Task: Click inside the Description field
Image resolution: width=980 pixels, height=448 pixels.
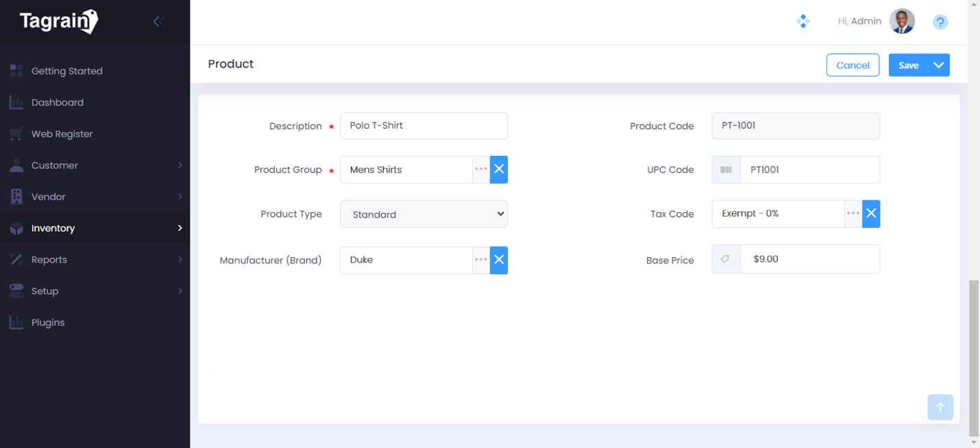Action: click(x=424, y=126)
